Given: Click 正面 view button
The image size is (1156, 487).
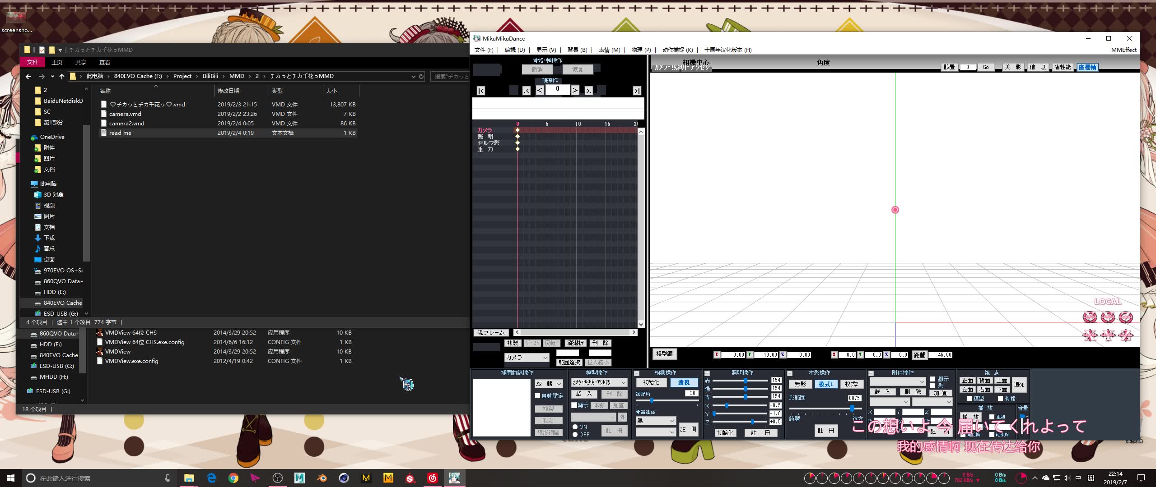Looking at the screenshot, I should click(x=967, y=381).
